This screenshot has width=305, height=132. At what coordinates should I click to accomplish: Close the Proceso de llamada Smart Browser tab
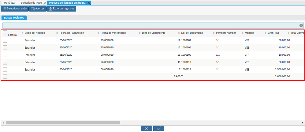[x=89, y=3]
